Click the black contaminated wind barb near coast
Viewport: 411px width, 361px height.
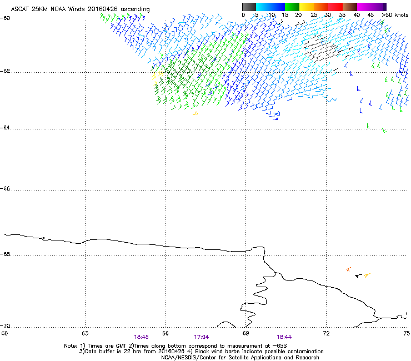358,275
